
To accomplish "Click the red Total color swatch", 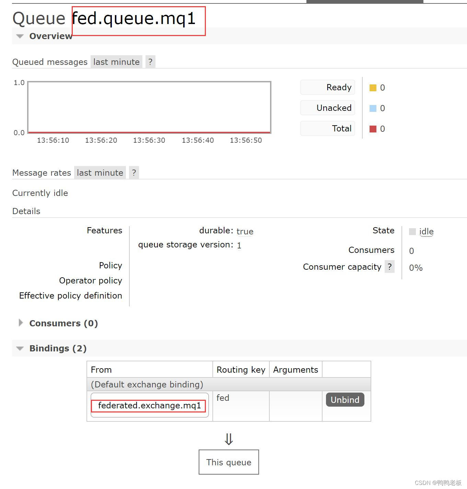I will click(x=373, y=129).
